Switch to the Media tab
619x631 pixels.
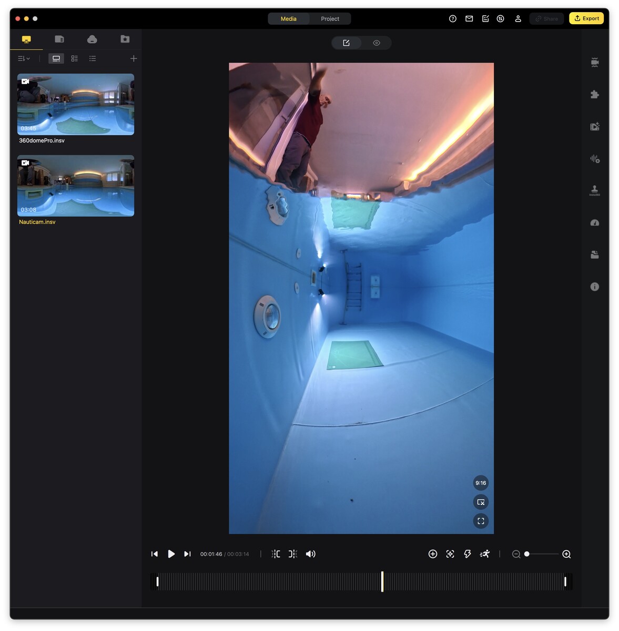[288, 18]
